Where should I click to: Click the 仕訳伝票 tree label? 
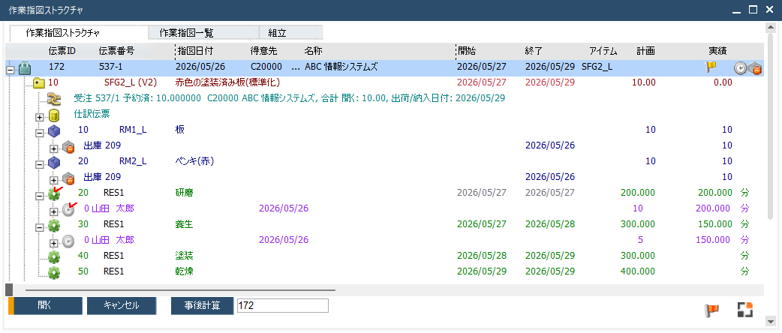[92, 114]
